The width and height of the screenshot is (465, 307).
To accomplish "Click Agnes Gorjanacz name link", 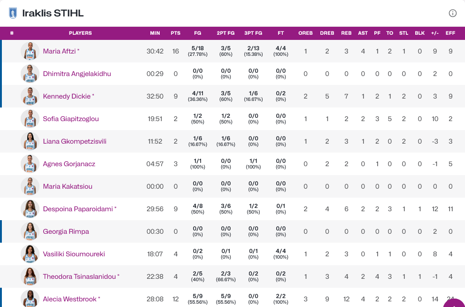I will 69,164.
